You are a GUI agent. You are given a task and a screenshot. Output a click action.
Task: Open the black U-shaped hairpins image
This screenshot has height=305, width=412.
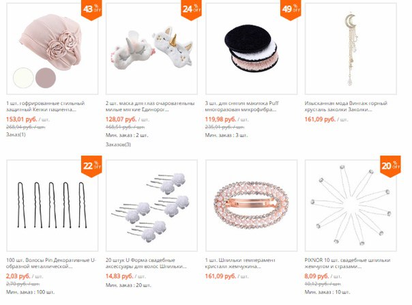pyautogui.click(x=53, y=205)
